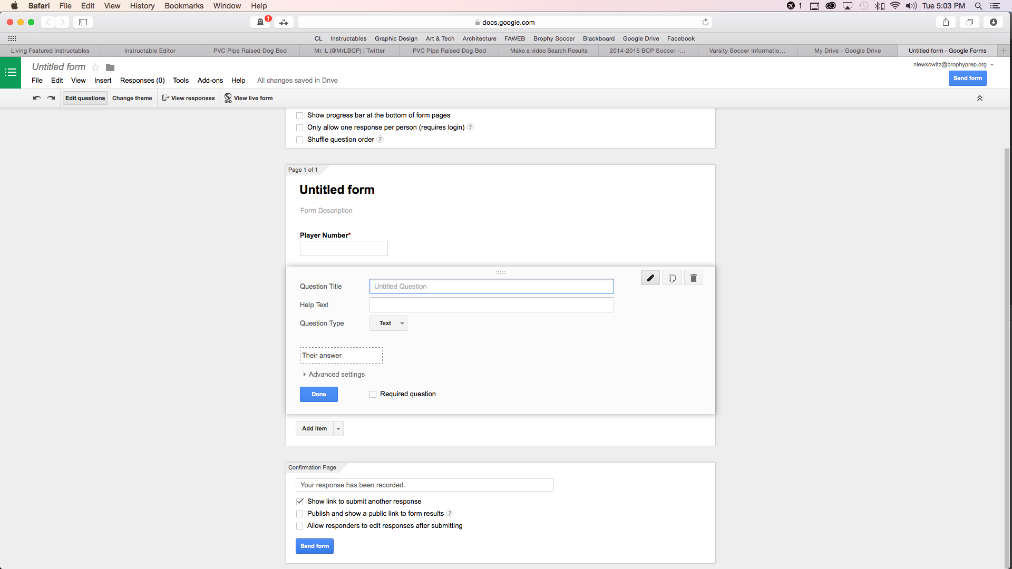Enable Shuffle question order
1012x569 pixels.
[299, 140]
